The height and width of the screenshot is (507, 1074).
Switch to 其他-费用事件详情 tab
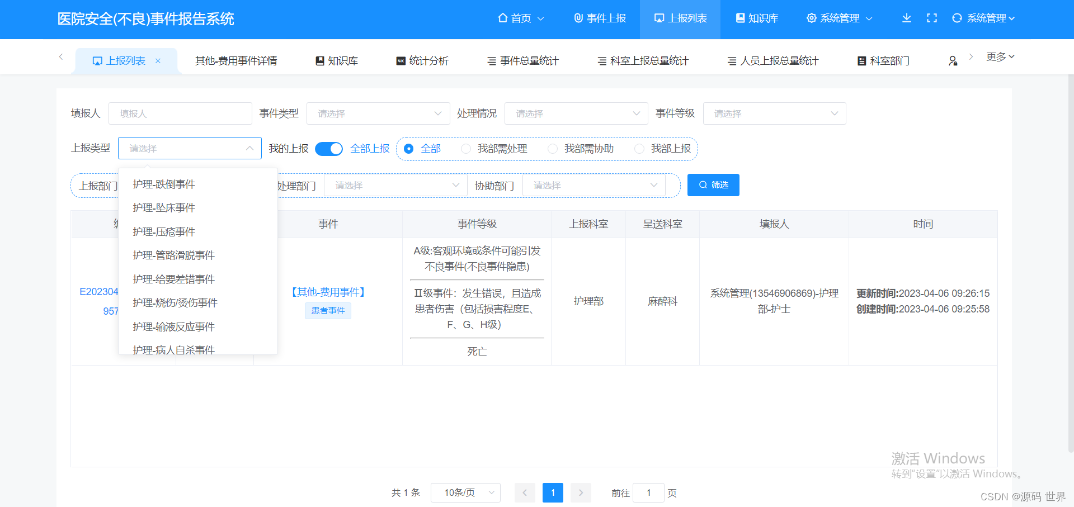pyautogui.click(x=236, y=61)
